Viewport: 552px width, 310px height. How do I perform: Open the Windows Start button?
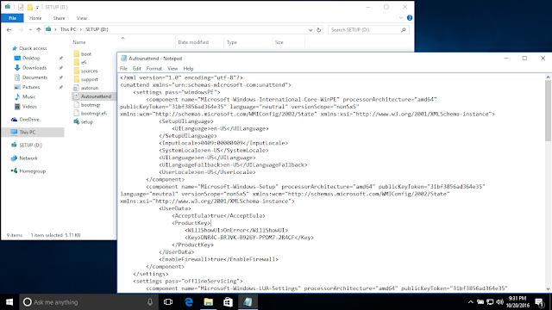point(9,302)
